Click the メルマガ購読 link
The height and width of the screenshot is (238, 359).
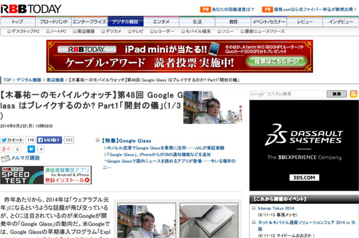25,158
